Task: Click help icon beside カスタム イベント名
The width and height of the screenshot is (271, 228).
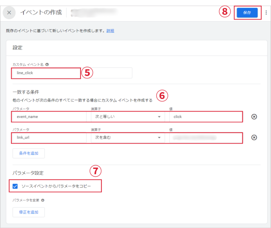Action: pyautogui.click(x=47, y=65)
